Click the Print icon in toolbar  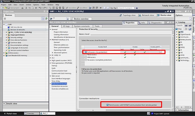pyautogui.click(x=22, y=8)
